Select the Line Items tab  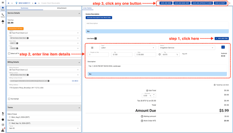87,8
